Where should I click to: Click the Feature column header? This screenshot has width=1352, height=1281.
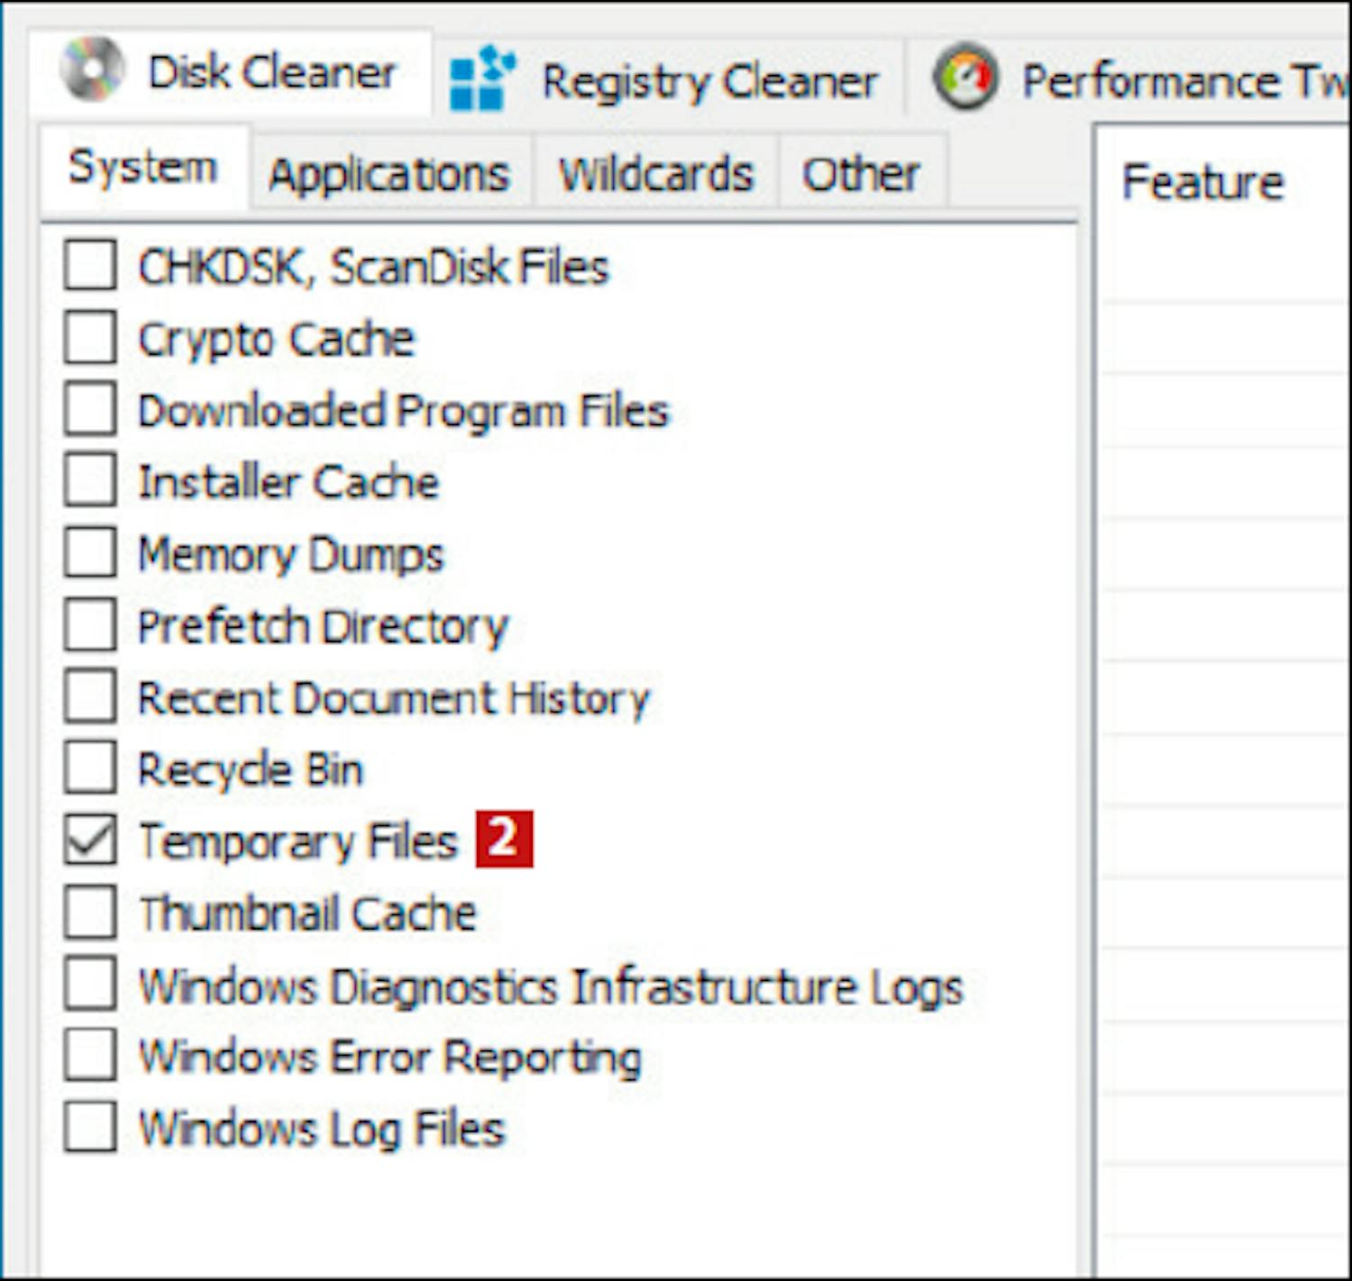(x=1202, y=182)
